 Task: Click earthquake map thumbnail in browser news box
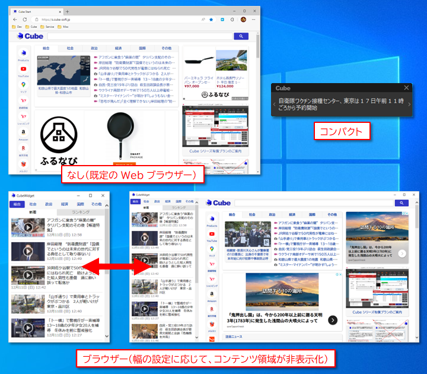coord(63,71)
